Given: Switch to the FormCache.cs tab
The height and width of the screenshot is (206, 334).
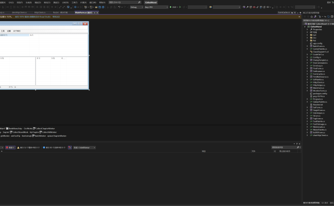Looking at the screenshot, I should (x=284, y=12).
